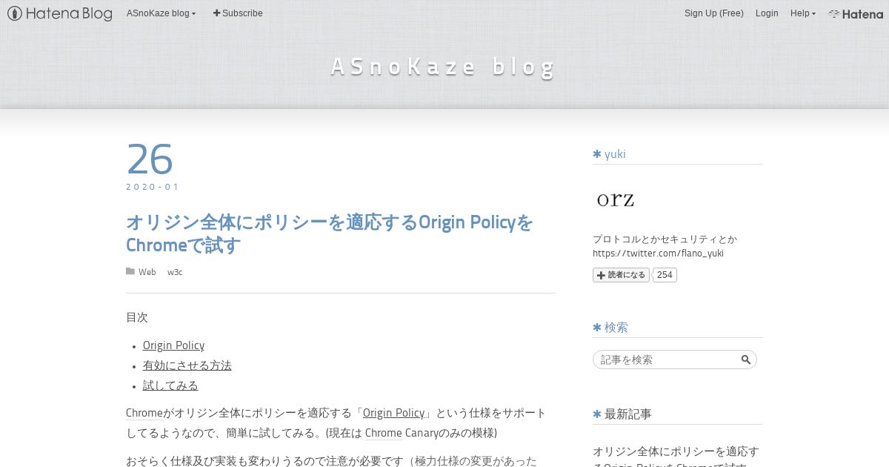This screenshot has width=889, height=467.
Task: Jump to 有効にさせる方法 section
Action: click(x=187, y=365)
